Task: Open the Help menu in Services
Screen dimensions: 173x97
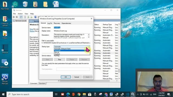Action: point(32,14)
